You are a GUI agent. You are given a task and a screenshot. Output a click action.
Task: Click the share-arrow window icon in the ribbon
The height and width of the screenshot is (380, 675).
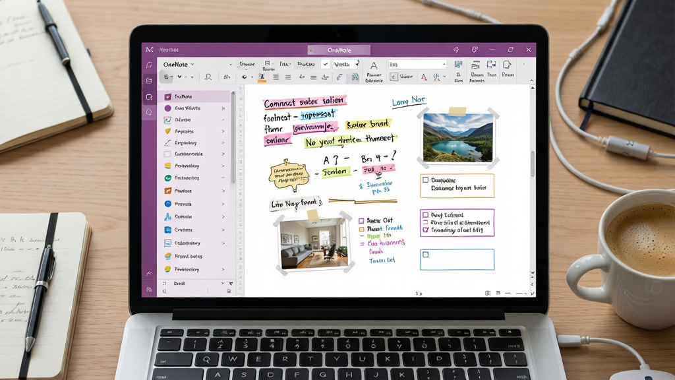click(x=491, y=65)
